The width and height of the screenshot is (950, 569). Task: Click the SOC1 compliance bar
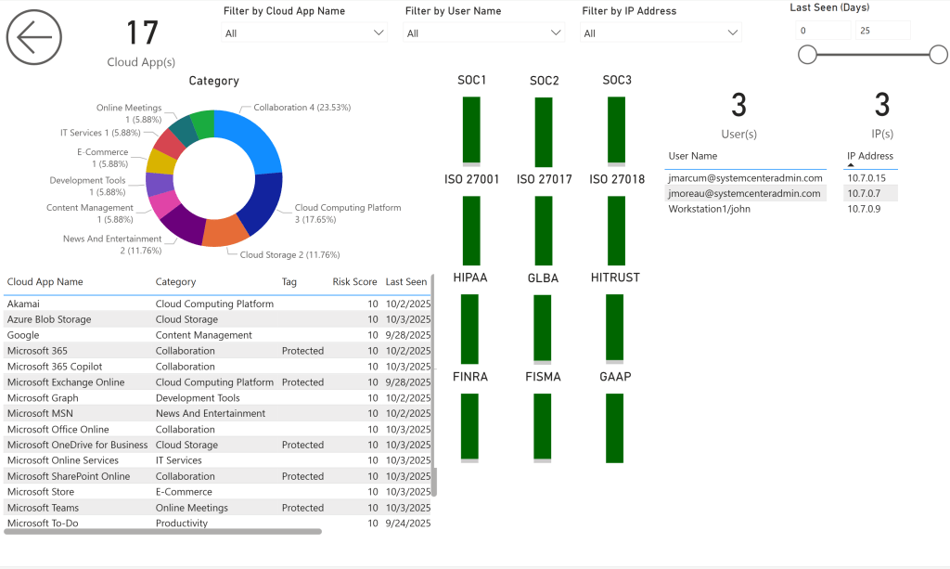tap(471, 130)
